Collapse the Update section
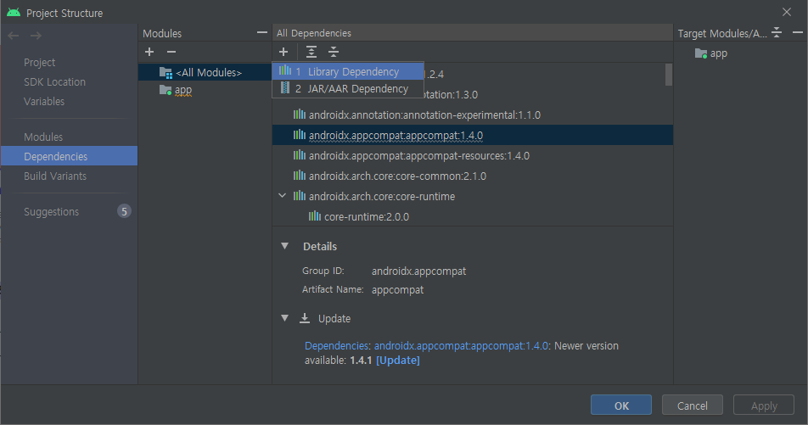808x425 pixels. tap(284, 318)
